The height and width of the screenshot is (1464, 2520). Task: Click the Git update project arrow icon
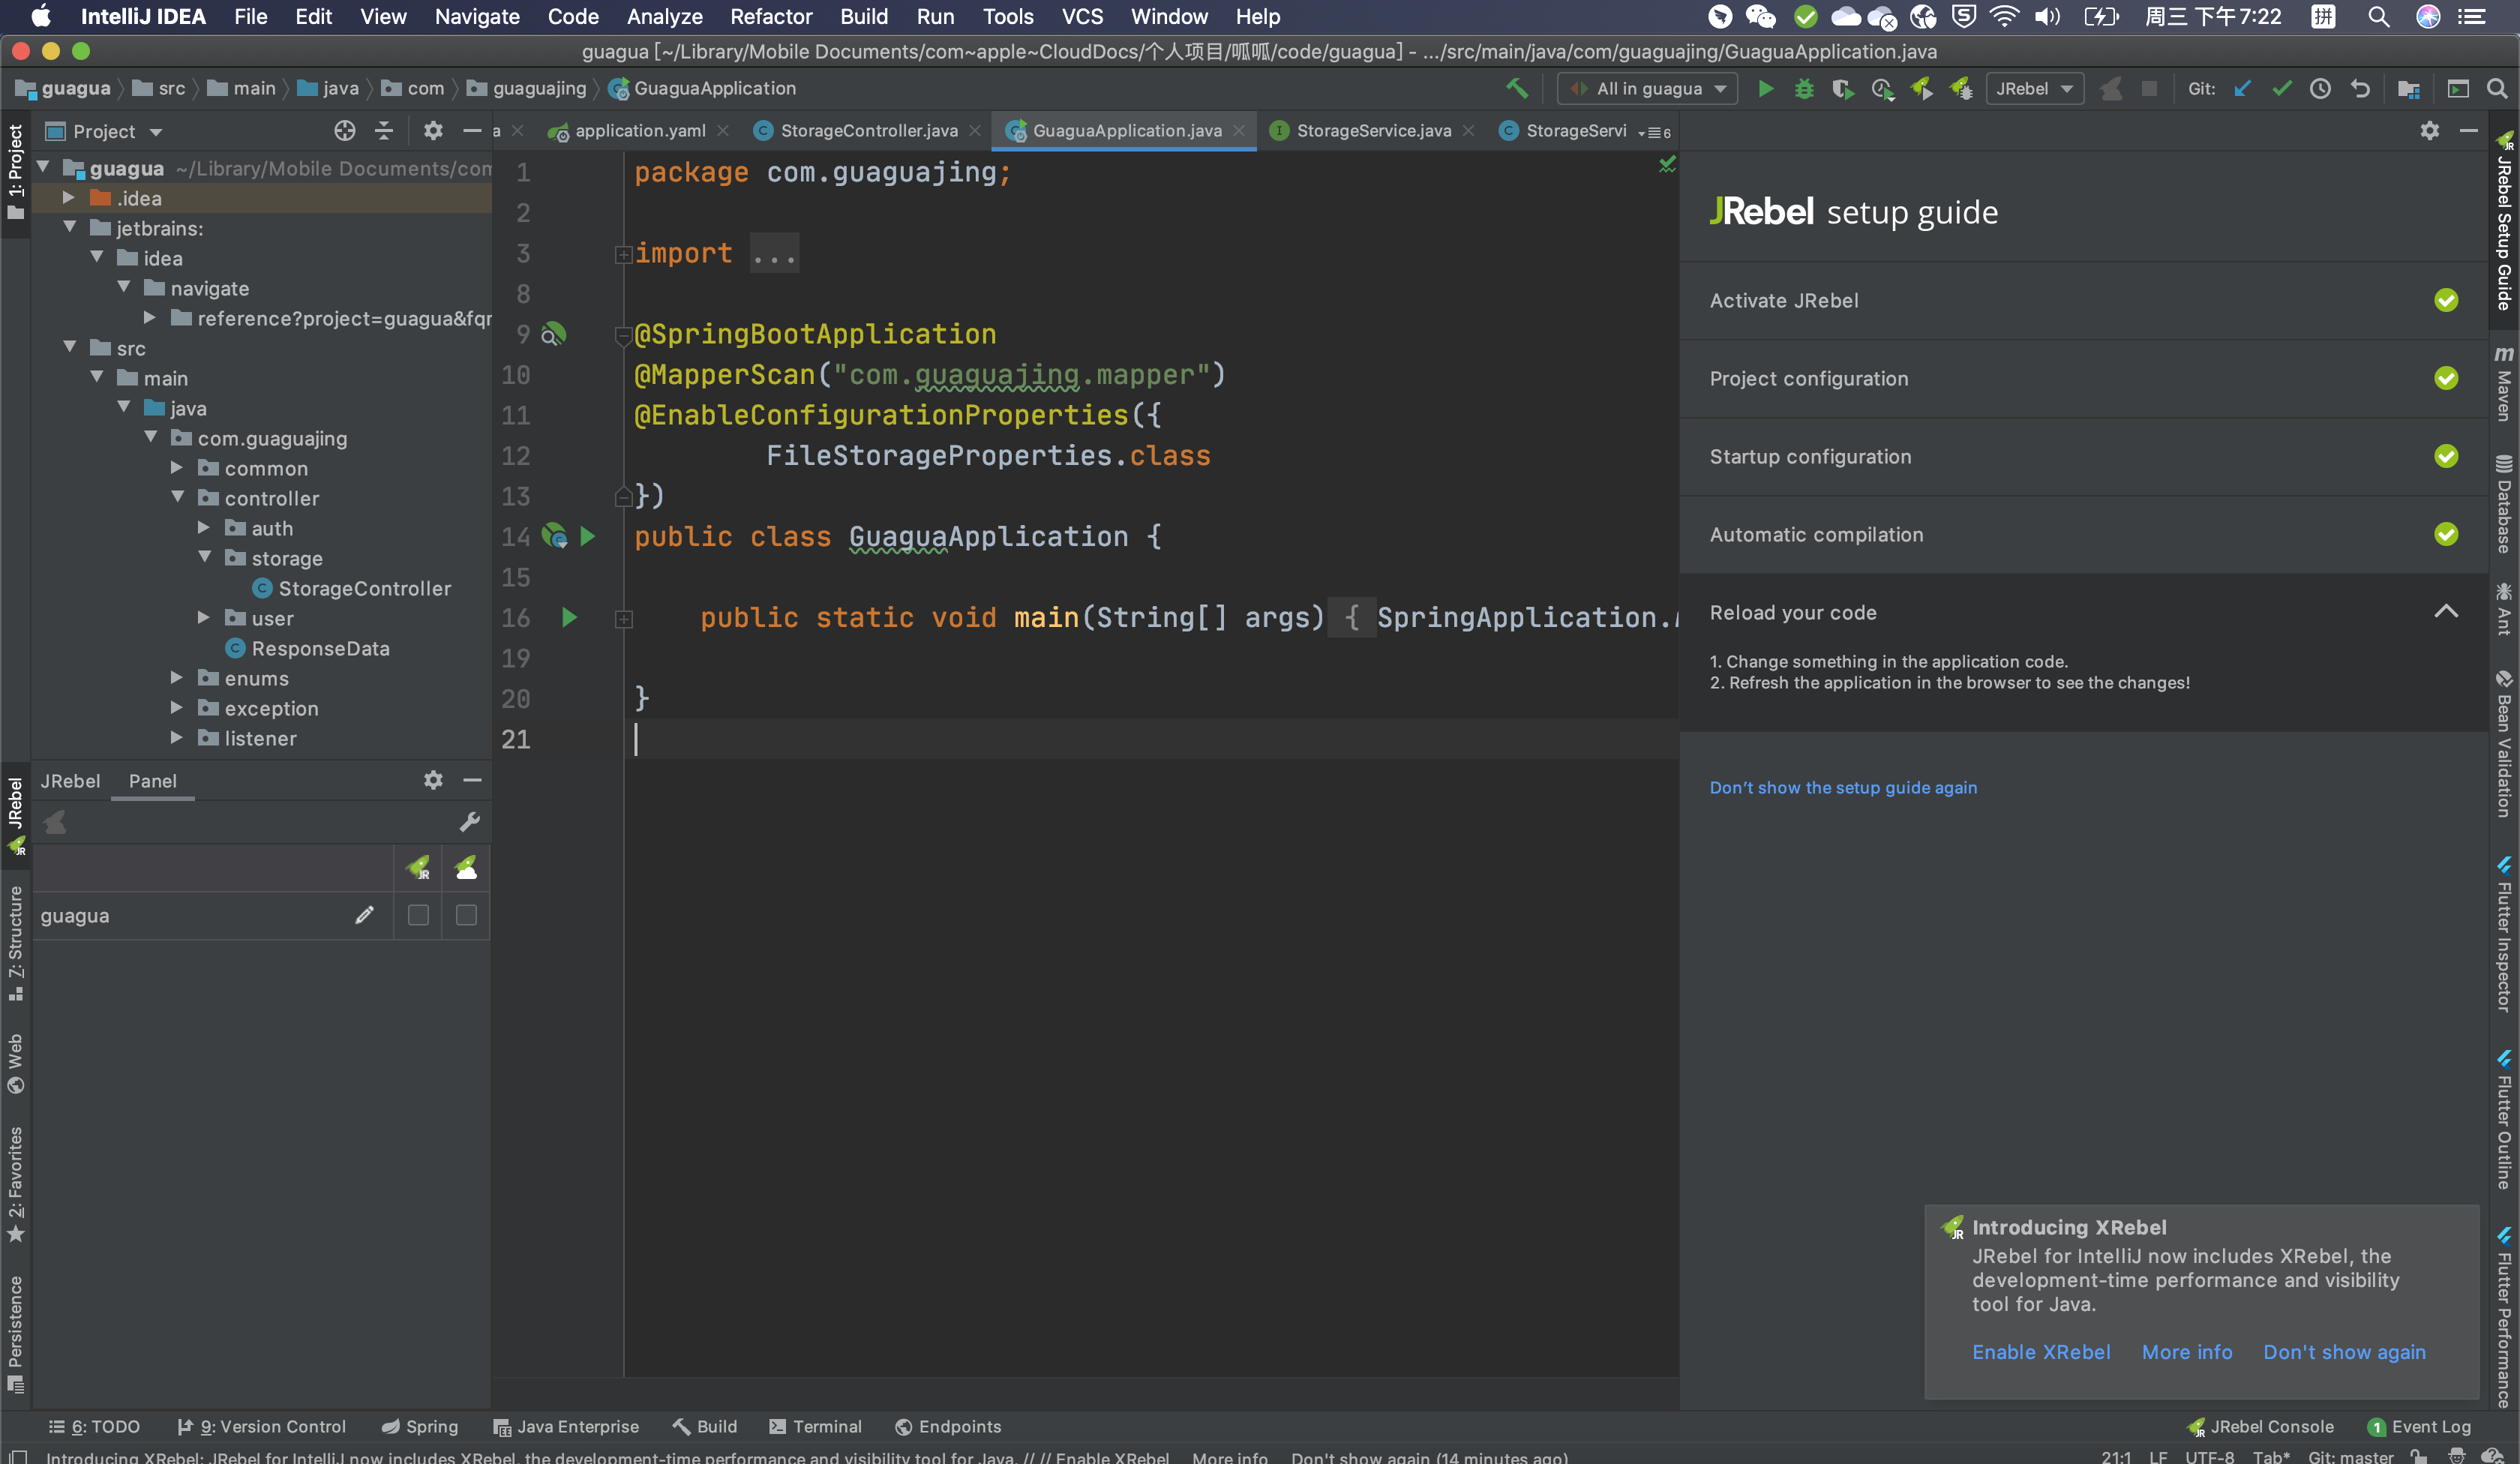point(2243,89)
